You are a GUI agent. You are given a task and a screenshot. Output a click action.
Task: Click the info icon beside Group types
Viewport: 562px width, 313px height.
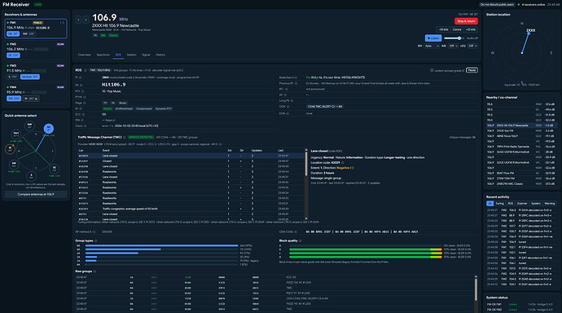coord(95,240)
